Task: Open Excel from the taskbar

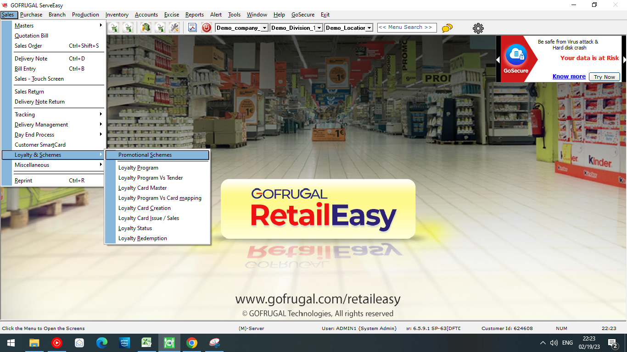Action: [x=146, y=343]
